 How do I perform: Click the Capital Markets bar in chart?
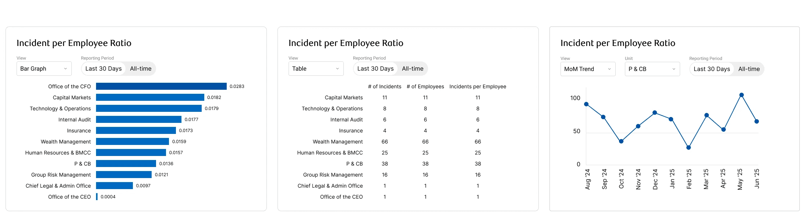point(150,97)
